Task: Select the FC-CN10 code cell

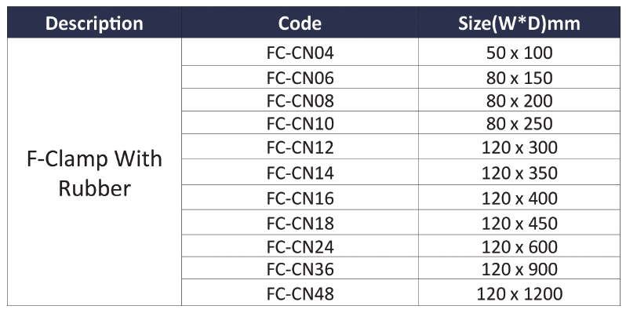Action: point(300,123)
